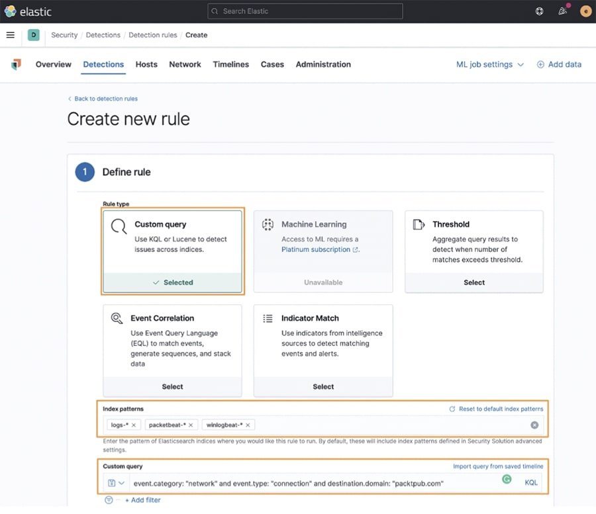
Task: Open the KQL language selector in the query bar
Action: (x=531, y=483)
